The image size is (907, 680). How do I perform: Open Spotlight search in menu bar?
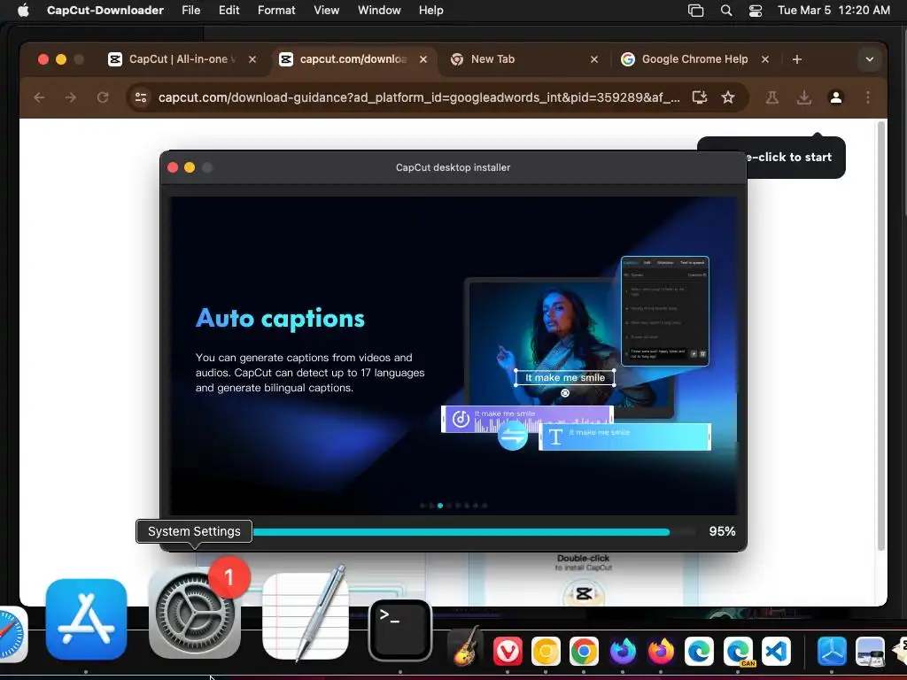click(726, 10)
